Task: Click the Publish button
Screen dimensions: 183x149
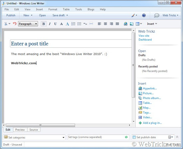Action: pos(11,15)
